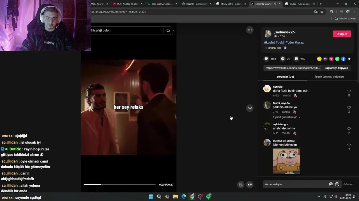The image size is (359, 201).
Task: Open the Chrome profile avatar
Action: point(348,12)
